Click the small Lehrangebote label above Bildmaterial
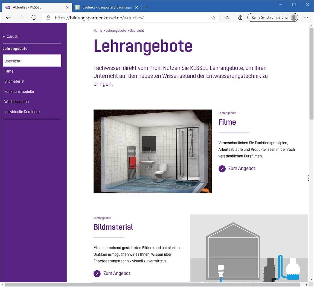The width and height of the screenshot is (314, 287). pyautogui.click(x=102, y=218)
